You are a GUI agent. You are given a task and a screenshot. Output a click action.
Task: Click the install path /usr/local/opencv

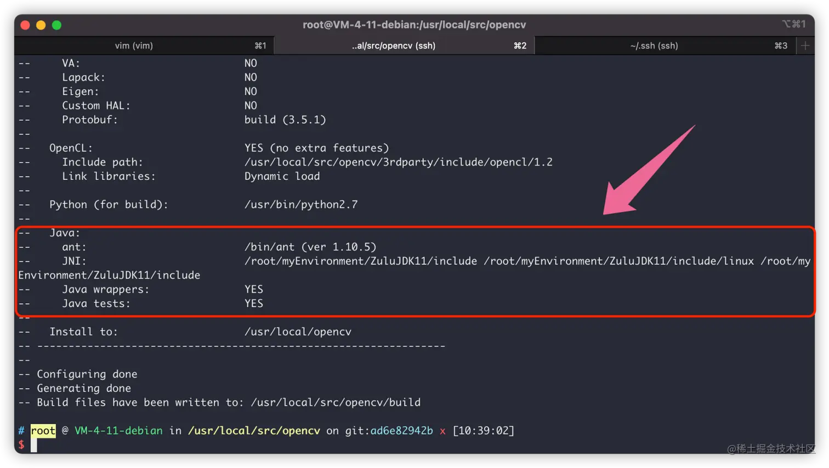click(298, 332)
